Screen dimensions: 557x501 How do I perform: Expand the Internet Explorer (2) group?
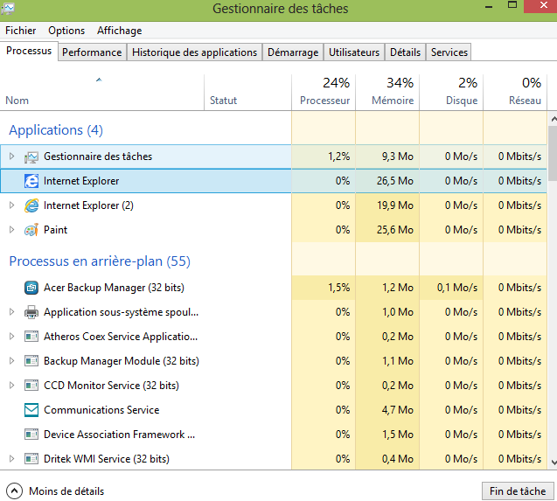click(x=11, y=205)
